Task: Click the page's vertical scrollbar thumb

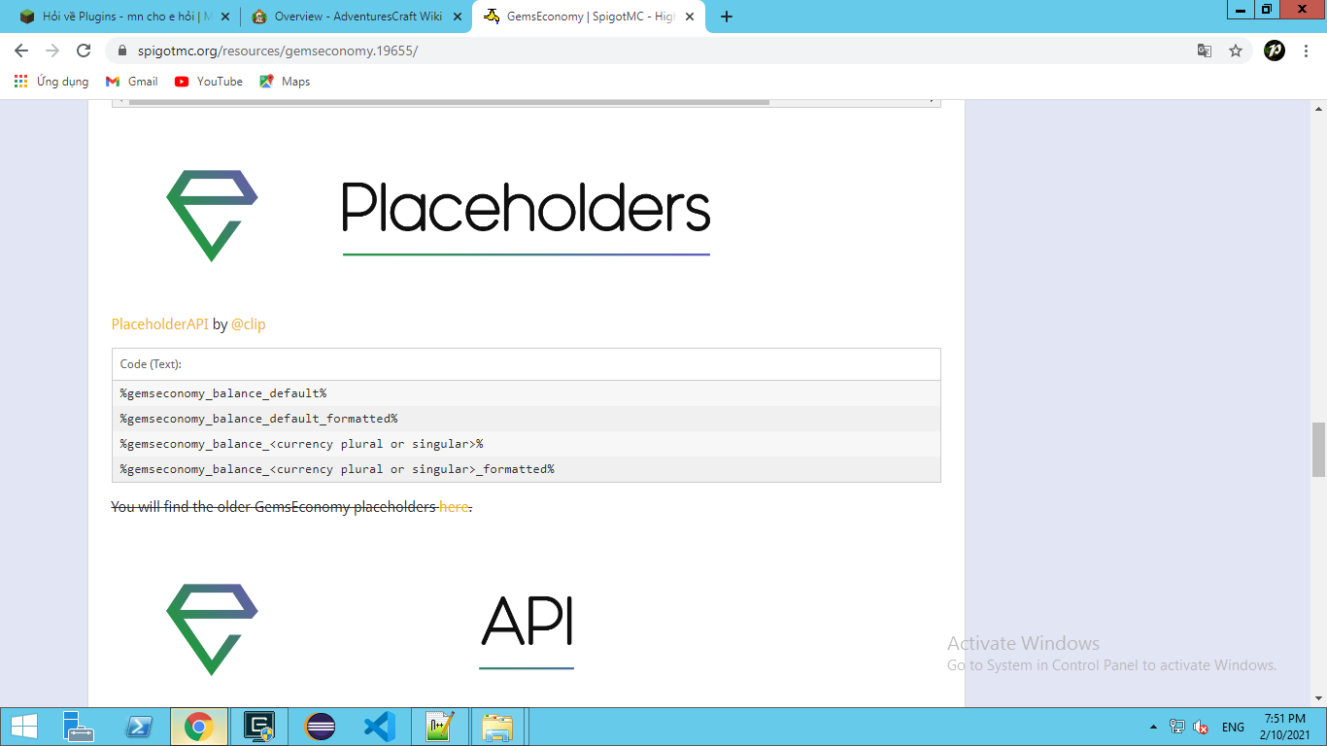Action: pos(1318,449)
